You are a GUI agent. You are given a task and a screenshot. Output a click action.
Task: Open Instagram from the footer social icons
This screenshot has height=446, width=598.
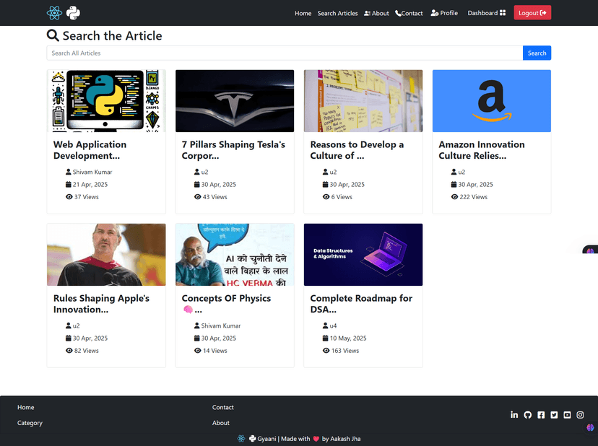580,414
